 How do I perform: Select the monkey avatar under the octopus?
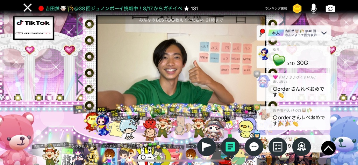[x=150, y=134]
